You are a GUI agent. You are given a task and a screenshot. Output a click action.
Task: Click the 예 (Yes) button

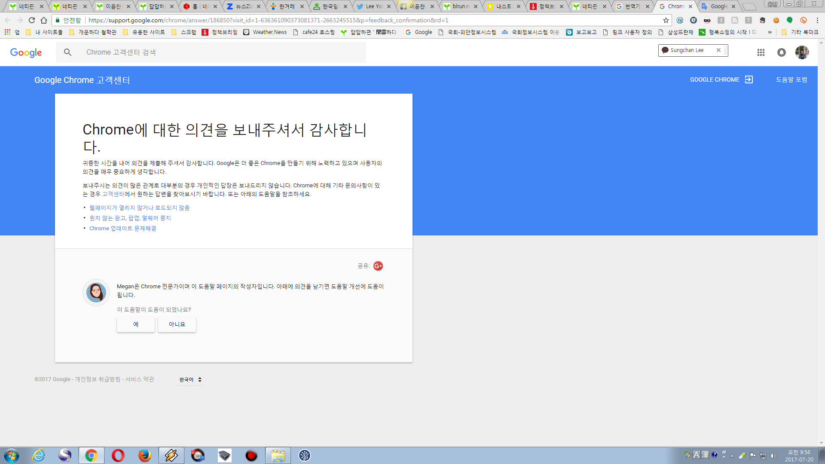[x=136, y=324]
